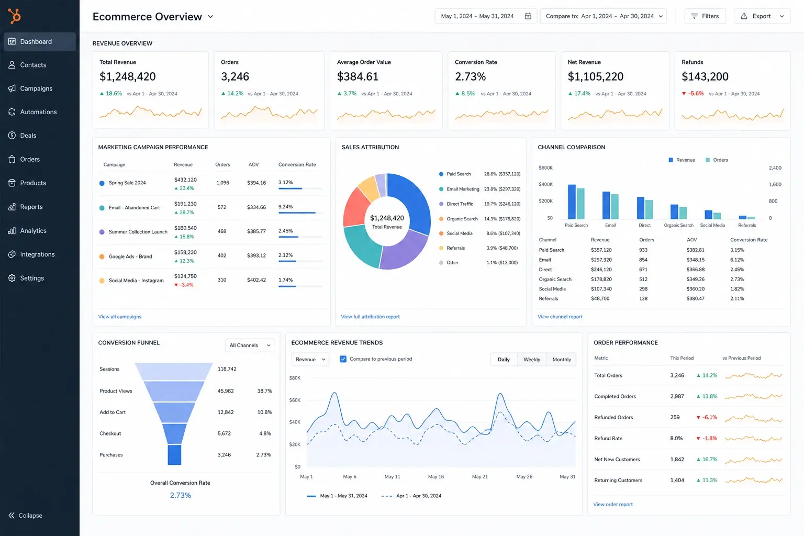804x536 pixels.
Task: Select the Spring Sale 2024 campaign row
Action: [x=211, y=183]
